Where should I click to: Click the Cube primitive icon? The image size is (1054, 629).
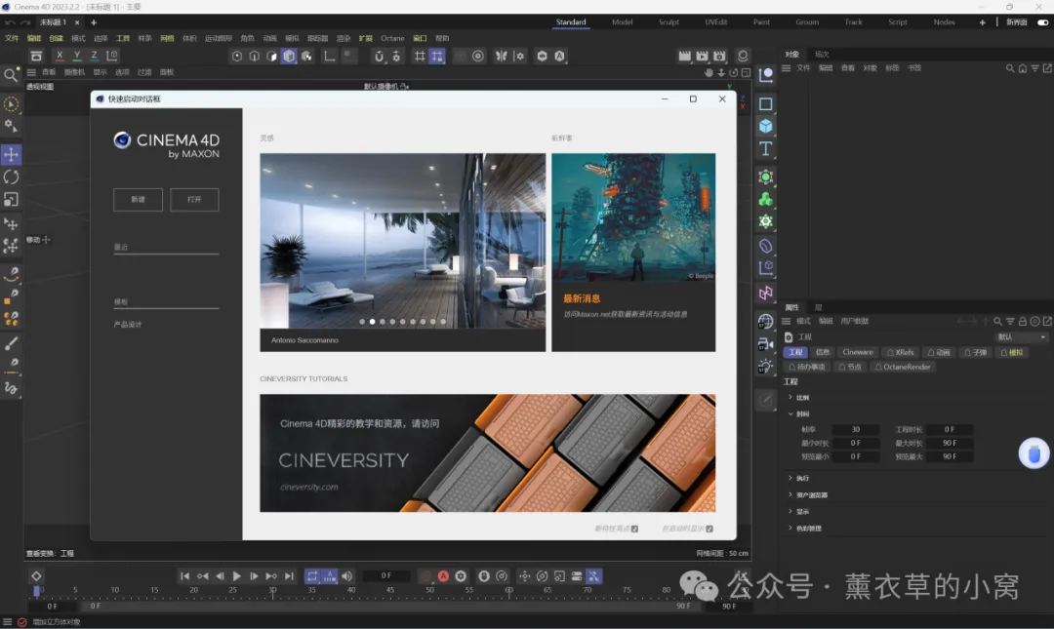(x=766, y=127)
